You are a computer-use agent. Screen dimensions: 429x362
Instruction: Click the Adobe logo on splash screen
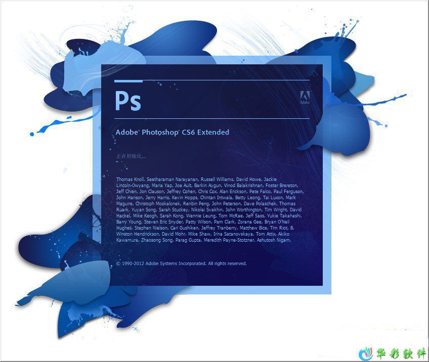point(305,98)
